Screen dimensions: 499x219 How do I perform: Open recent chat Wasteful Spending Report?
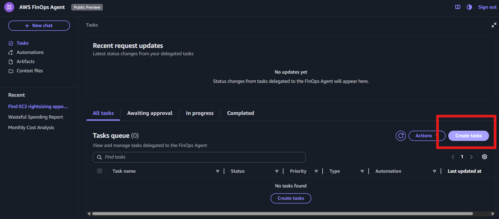35,117
